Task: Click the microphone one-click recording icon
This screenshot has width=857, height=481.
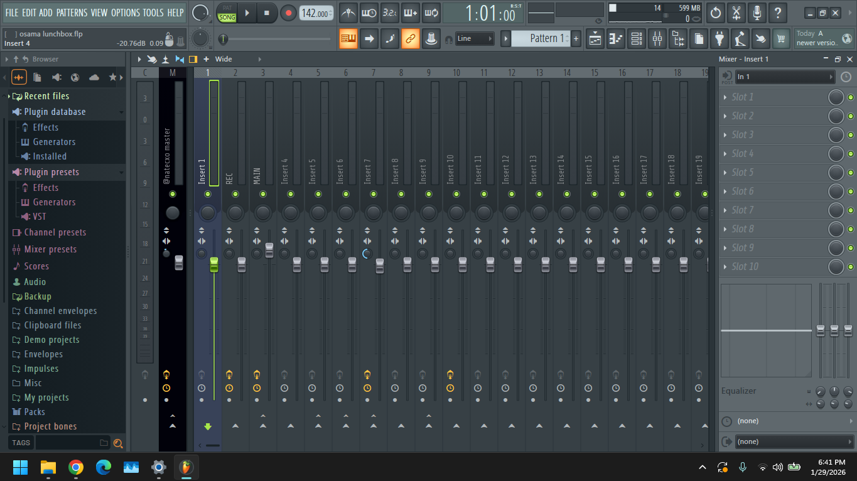Action: [757, 13]
